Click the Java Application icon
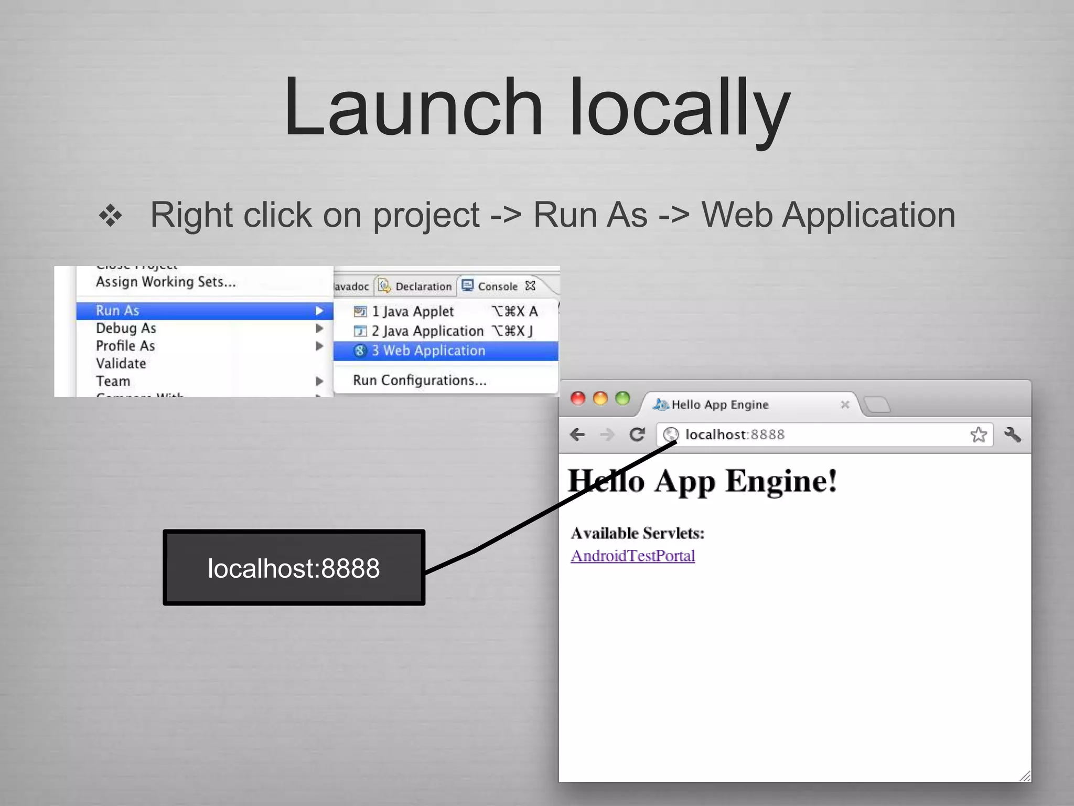Image resolution: width=1074 pixels, height=806 pixels. (x=360, y=331)
